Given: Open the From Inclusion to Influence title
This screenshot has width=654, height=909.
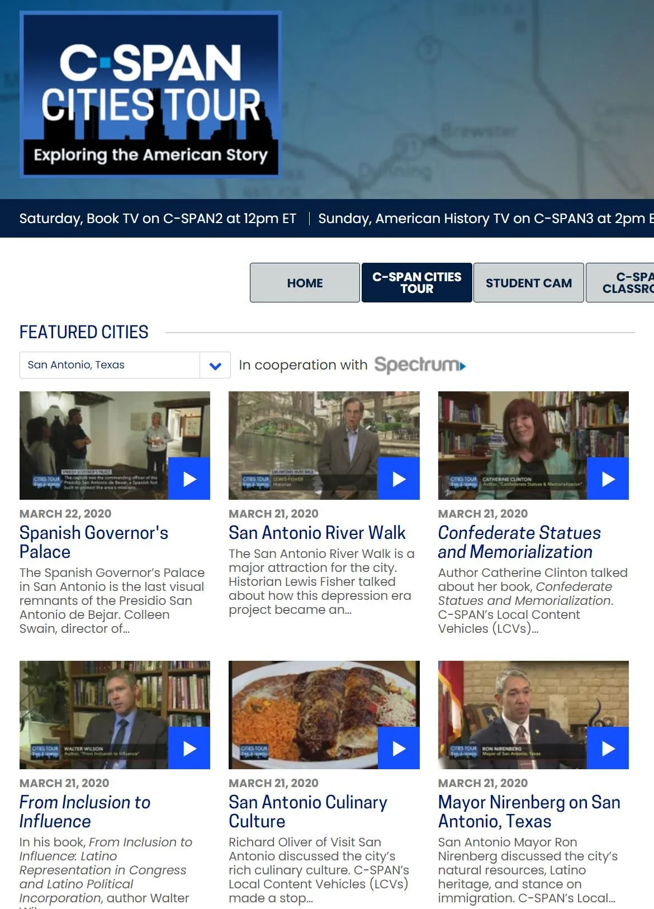Looking at the screenshot, I should pos(85,812).
